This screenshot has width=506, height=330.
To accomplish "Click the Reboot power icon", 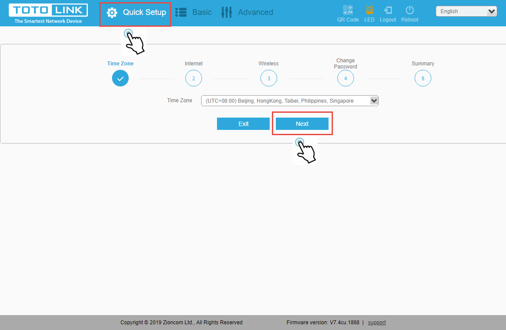I will tap(410, 10).
